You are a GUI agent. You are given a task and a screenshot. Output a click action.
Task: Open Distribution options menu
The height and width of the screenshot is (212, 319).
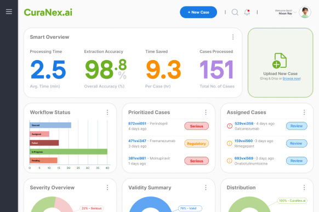point(304,187)
